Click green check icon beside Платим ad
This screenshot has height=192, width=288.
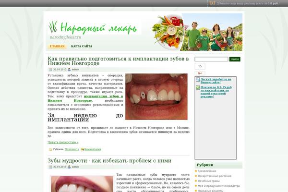click(198, 88)
